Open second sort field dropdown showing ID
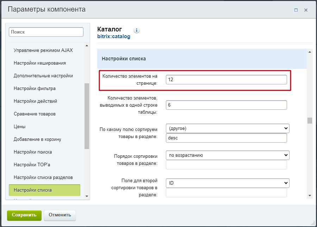317x227 pixels. click(228, 183)
